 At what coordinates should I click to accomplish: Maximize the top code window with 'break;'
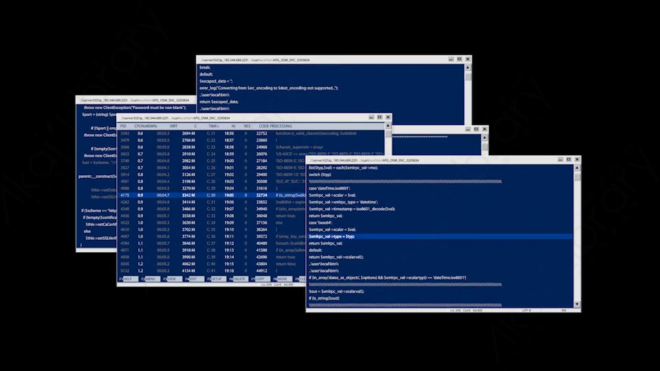[x=459, y=59]
